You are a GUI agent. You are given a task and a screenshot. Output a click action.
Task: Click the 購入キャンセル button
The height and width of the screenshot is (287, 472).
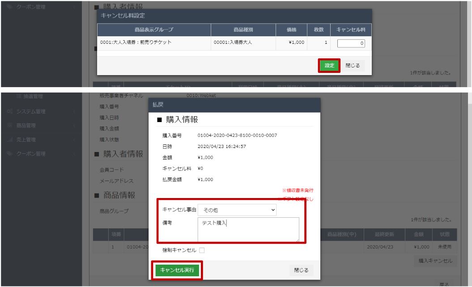434,261
